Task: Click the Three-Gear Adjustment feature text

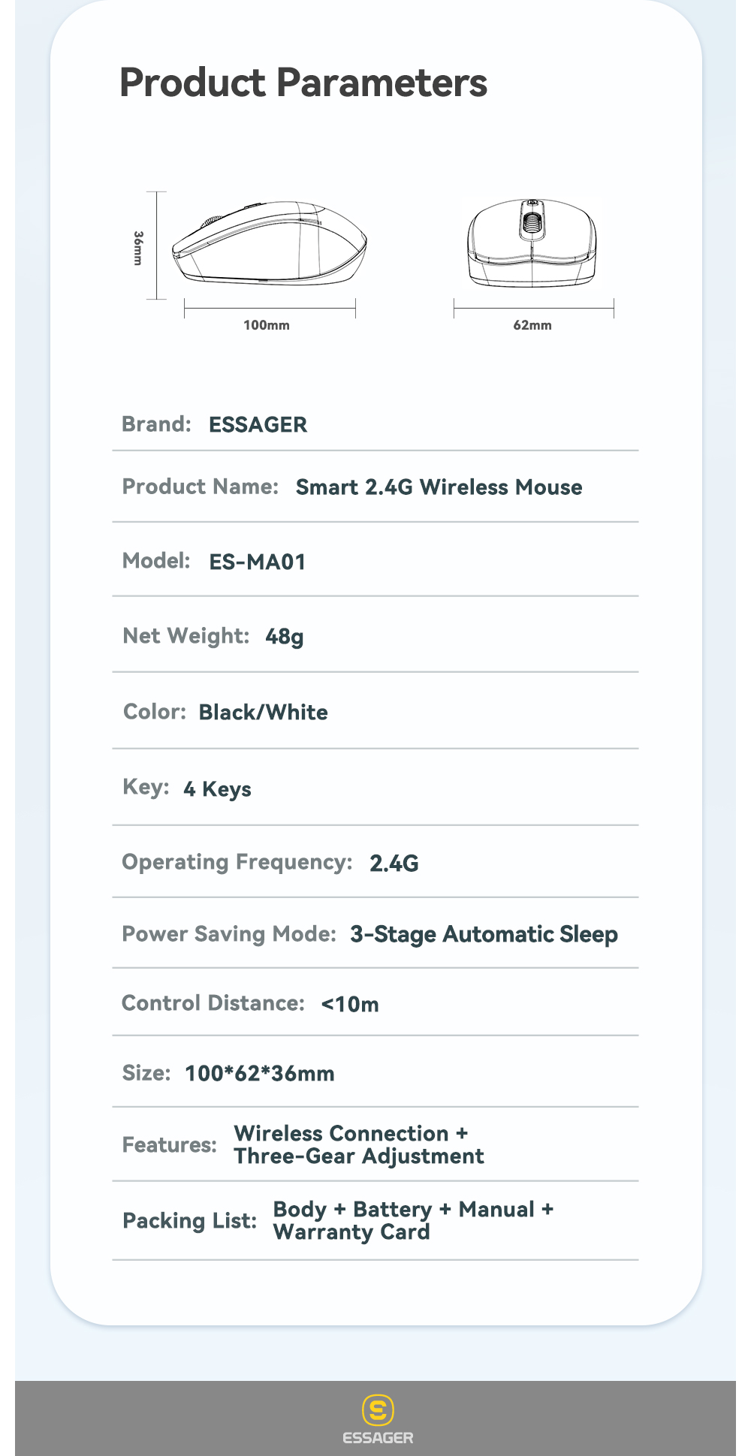Action: (x=359, y=1156)
